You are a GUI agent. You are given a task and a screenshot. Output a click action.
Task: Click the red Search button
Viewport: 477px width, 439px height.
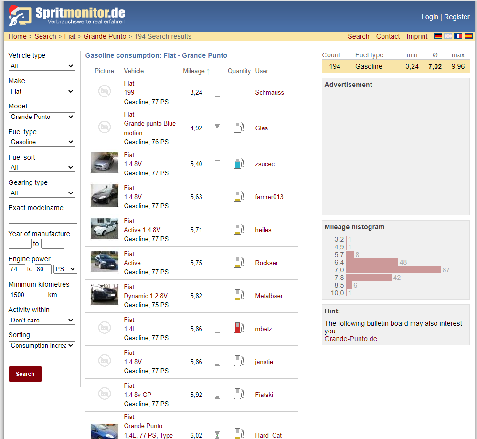pyautogui.click(x=25, y=374)
